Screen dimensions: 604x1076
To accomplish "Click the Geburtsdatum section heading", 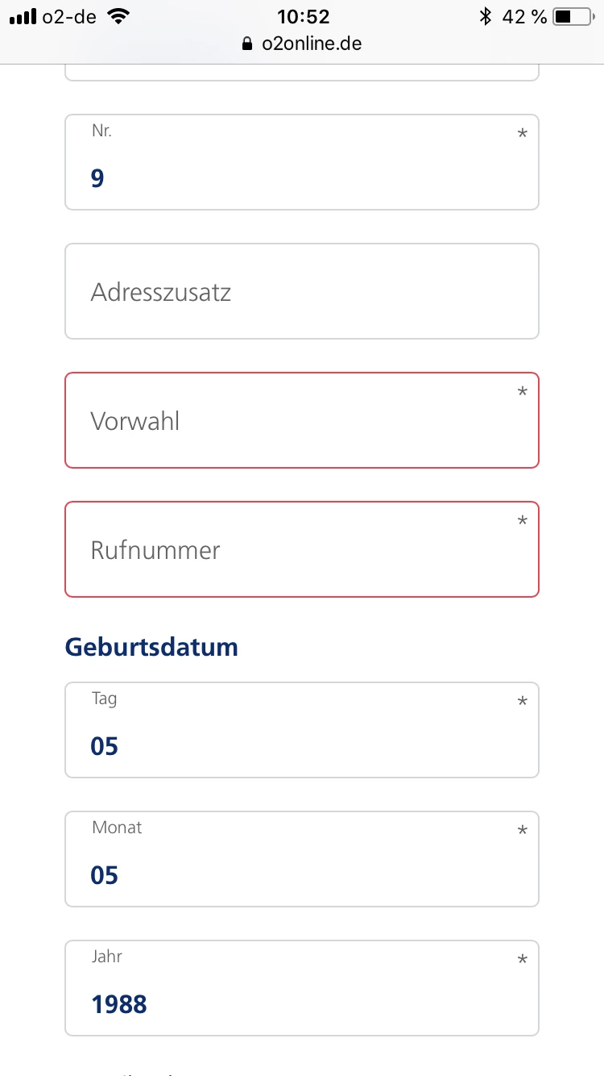I will click(151, 647).
